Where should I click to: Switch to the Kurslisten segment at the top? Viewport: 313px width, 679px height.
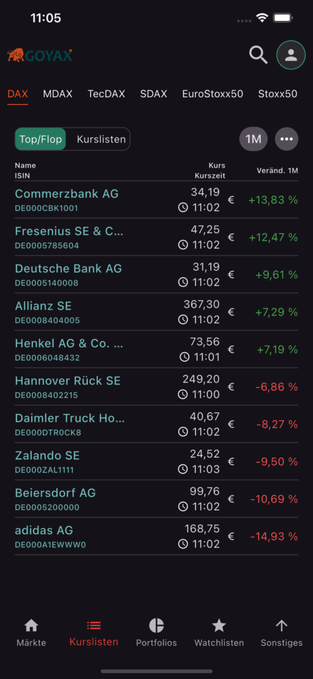[101, 139]
